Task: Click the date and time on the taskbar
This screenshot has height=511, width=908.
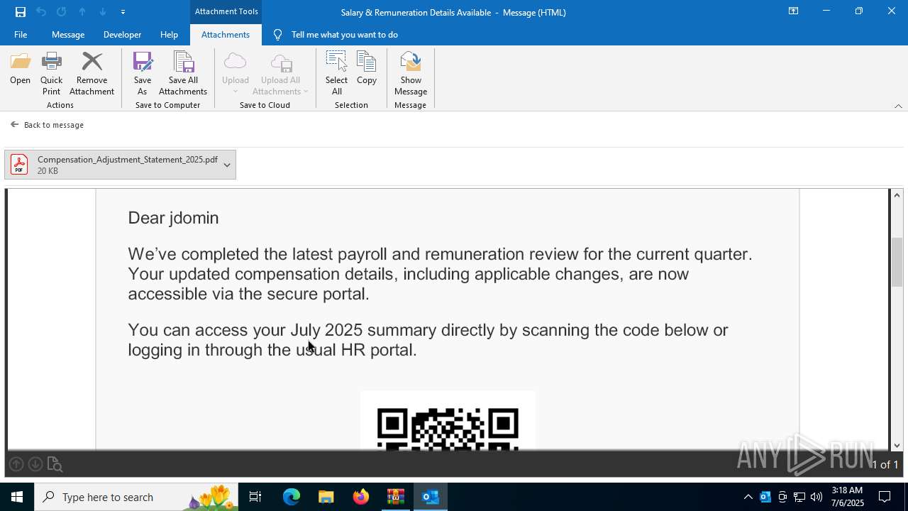Action: click(846, 497)
